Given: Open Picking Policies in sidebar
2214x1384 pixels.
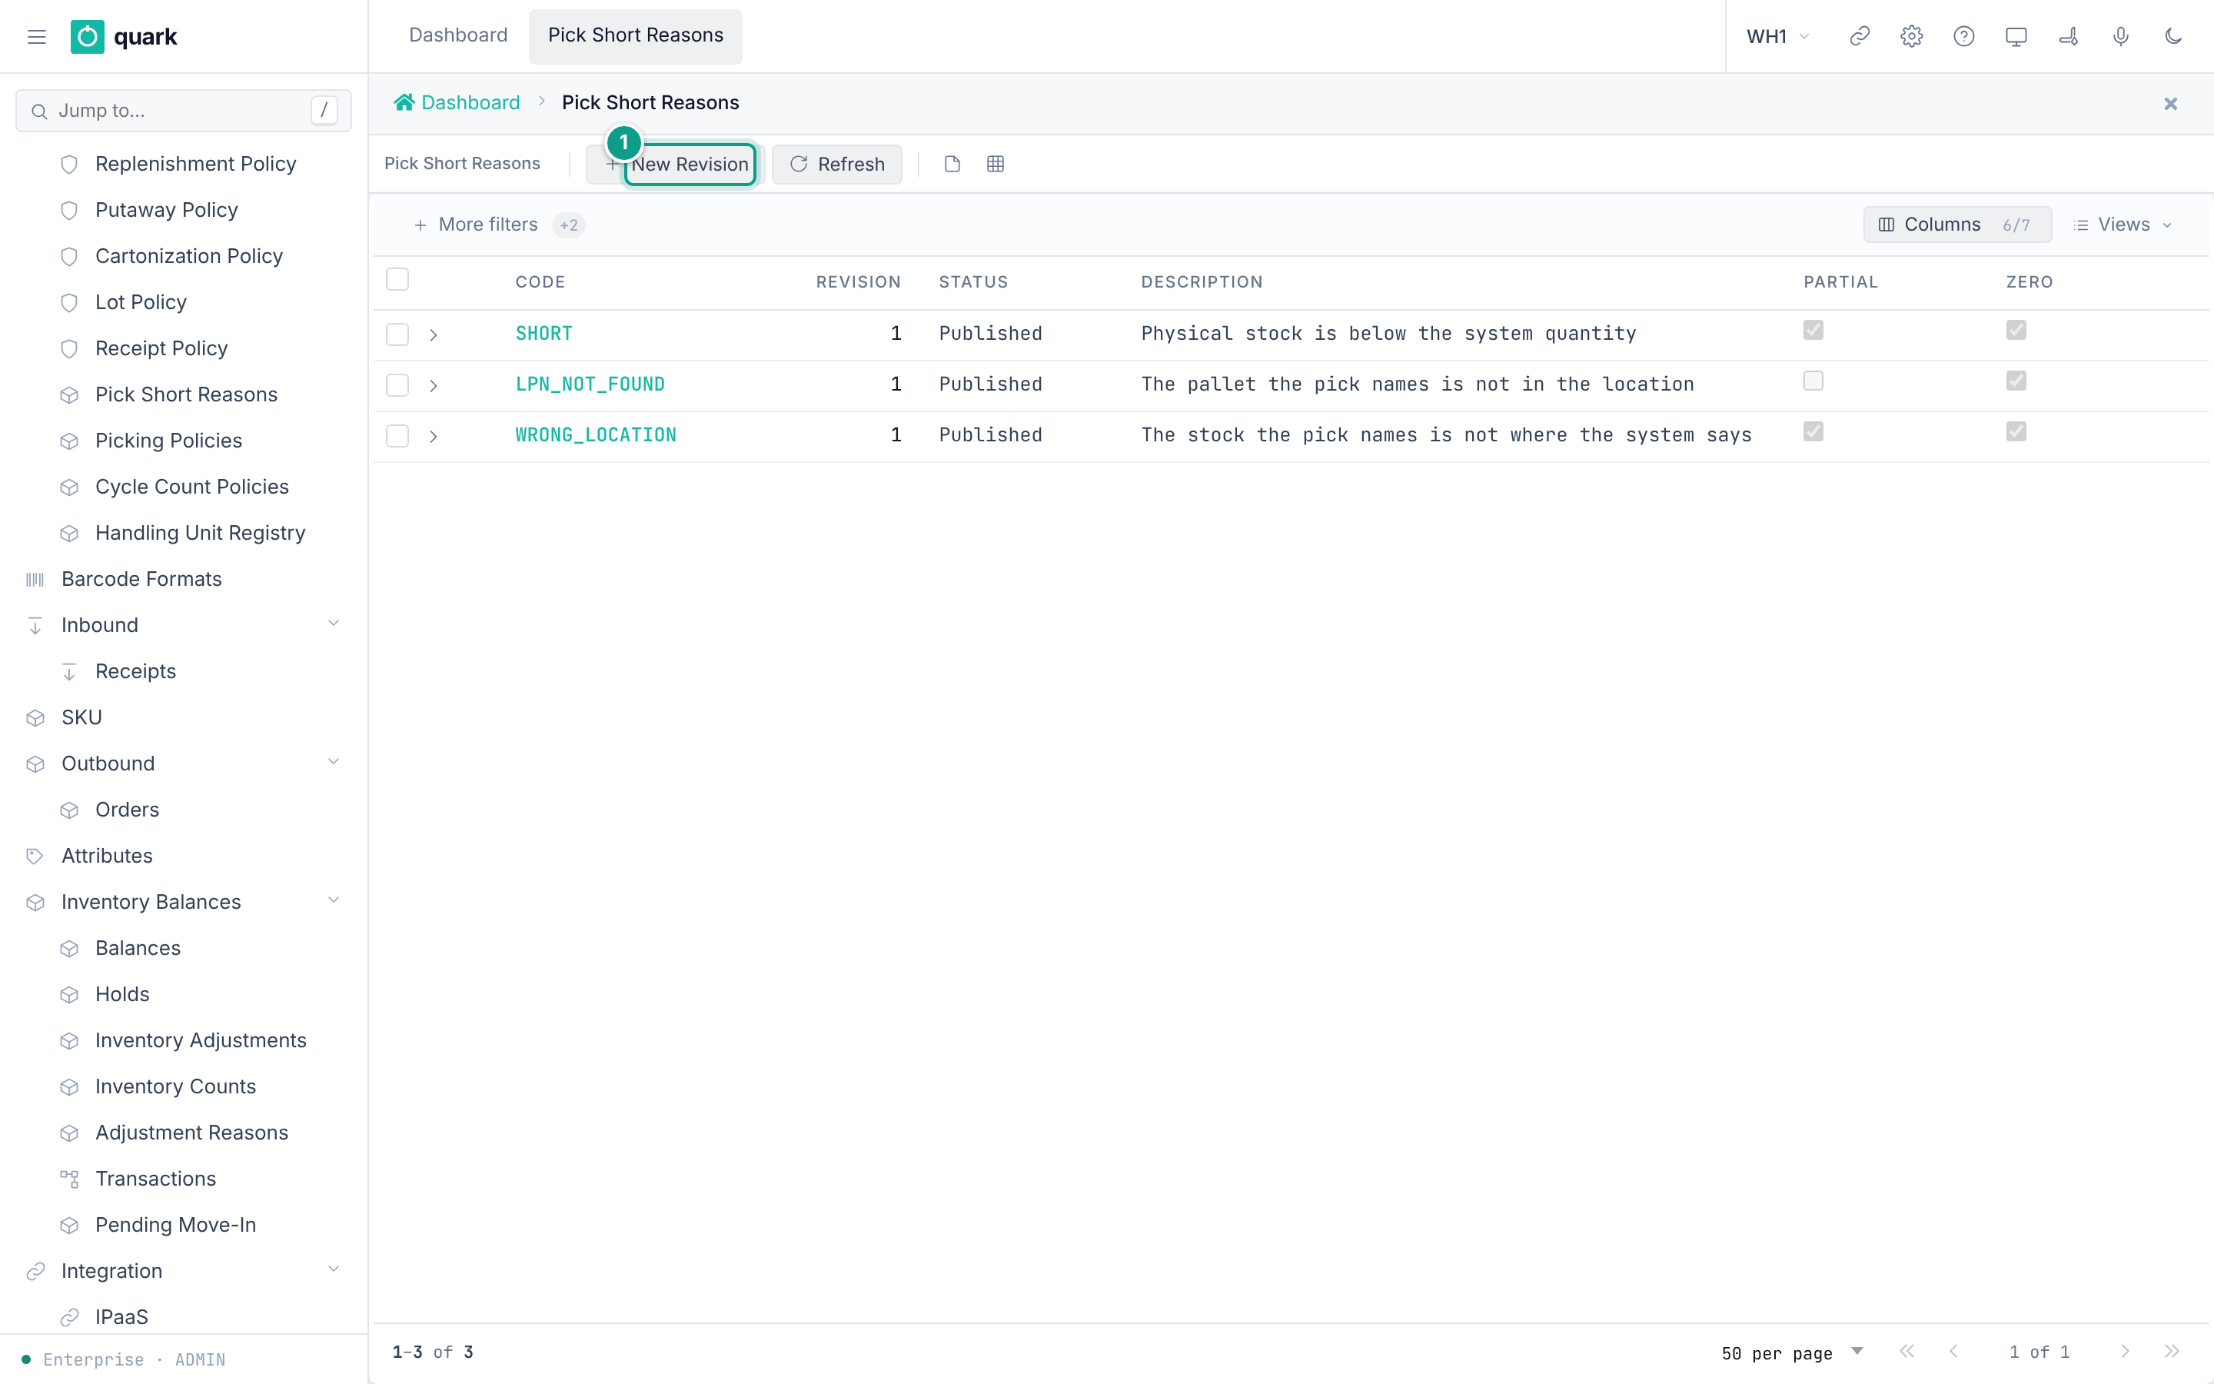Looking at the screenshot, I should click(168, 441).
